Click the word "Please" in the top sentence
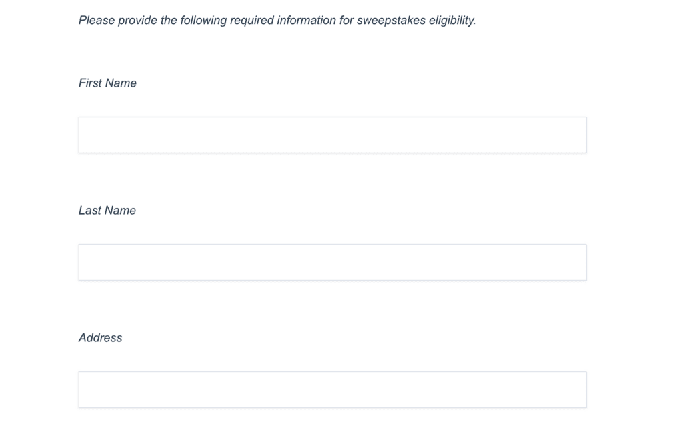Viewport: 683px width, 432px height. (x=96, y=21)
